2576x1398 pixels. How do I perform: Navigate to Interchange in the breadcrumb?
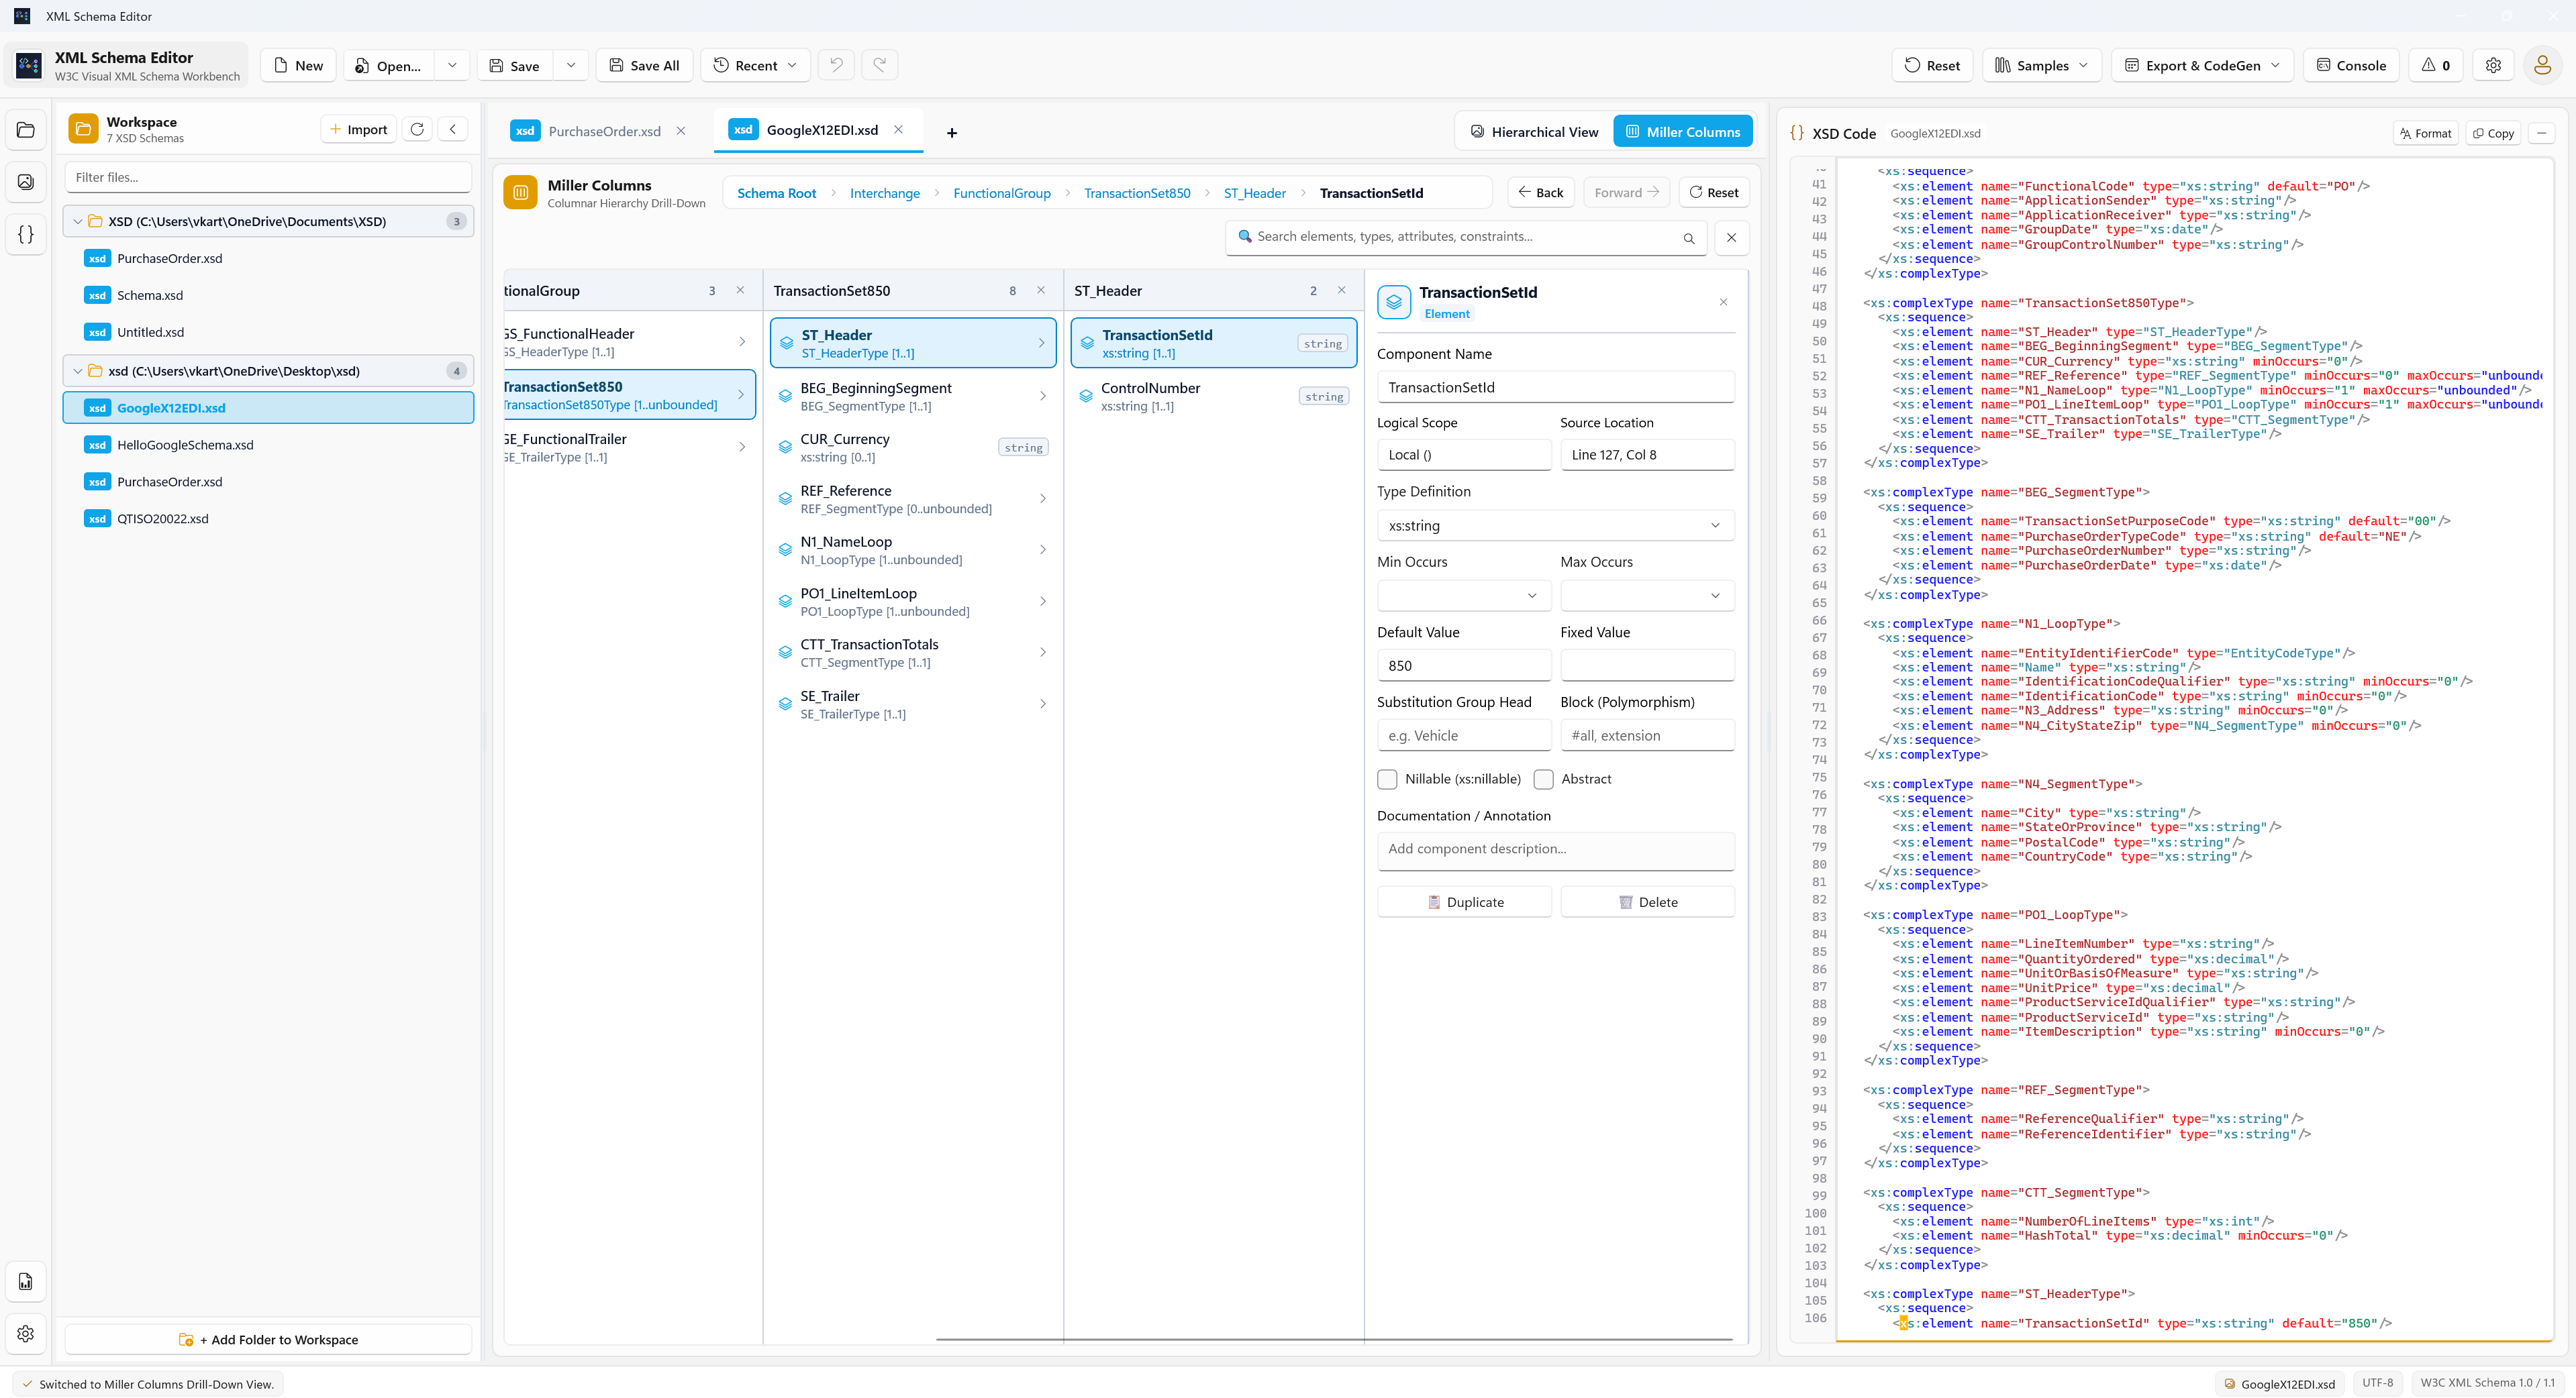[x=884, y=193]
